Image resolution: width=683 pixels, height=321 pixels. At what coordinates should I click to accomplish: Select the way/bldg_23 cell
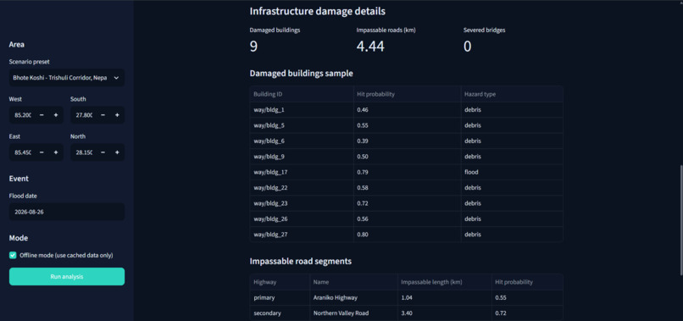point(302,203)
